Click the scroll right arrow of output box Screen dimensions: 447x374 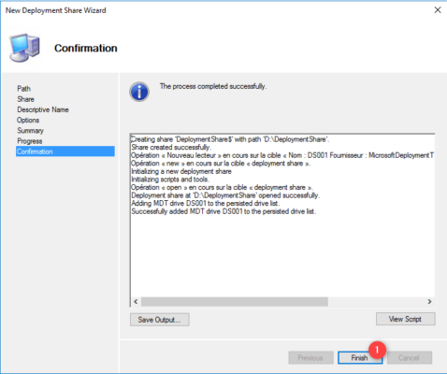coord(429,301)
